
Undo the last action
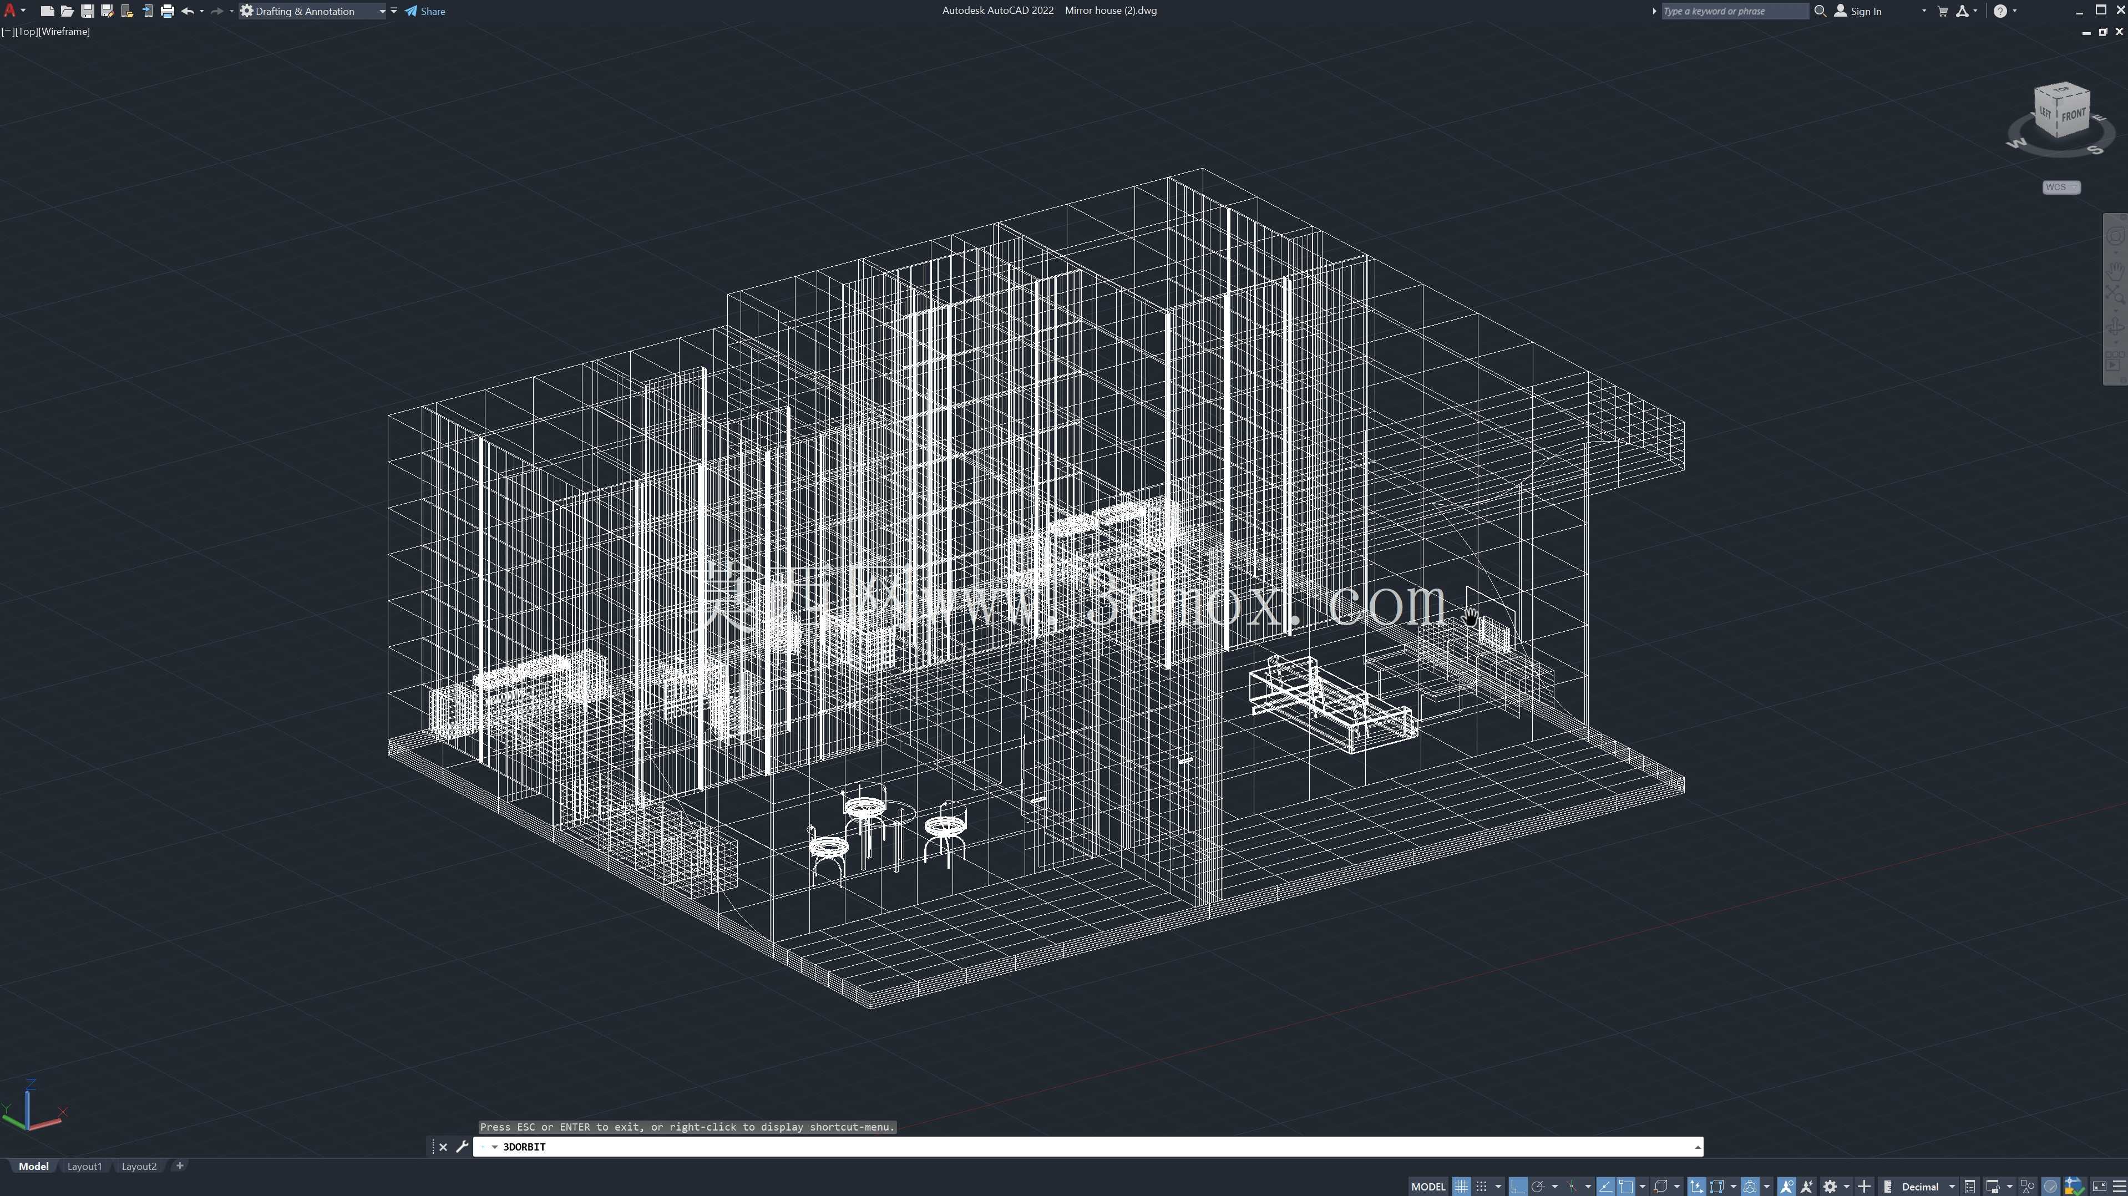188,11
